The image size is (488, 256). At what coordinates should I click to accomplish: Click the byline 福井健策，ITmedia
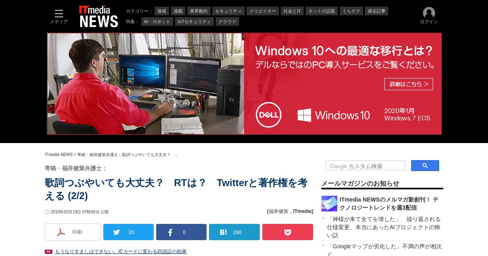pyautogui.click(x=290, y=211)
